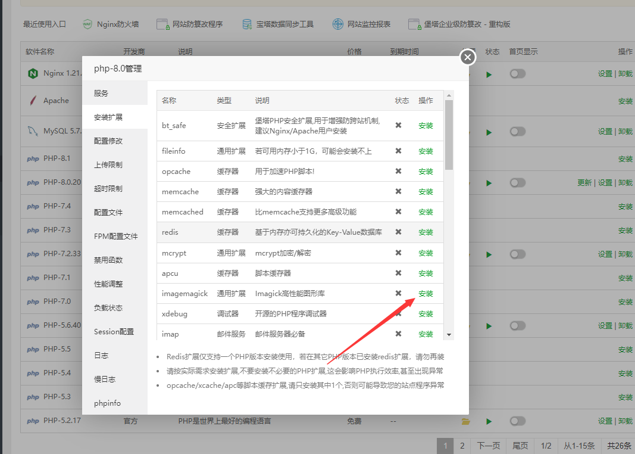Click the play status icon for PHP-8.0.20
Screen dimensions: 635x454
coord(489,184)
